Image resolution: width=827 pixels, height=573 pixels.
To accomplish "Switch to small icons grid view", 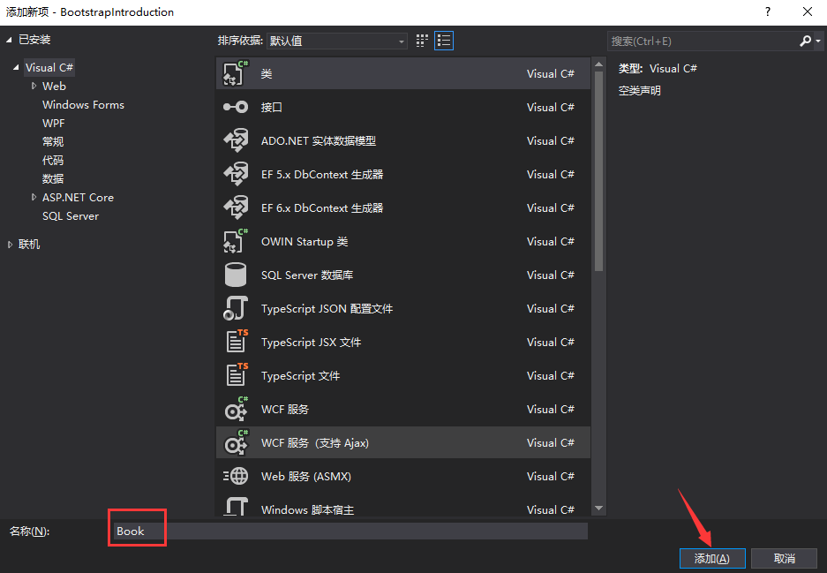I will click(x=422, y=41).
